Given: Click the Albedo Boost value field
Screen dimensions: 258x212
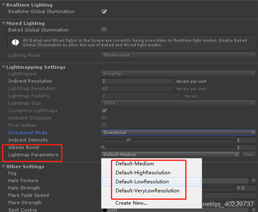Looking at the screenshot, I should pos(246,147).
